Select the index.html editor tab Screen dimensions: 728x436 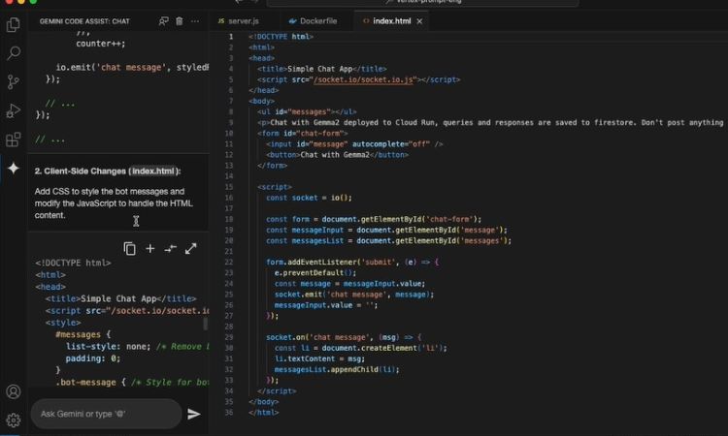[391, 21]
